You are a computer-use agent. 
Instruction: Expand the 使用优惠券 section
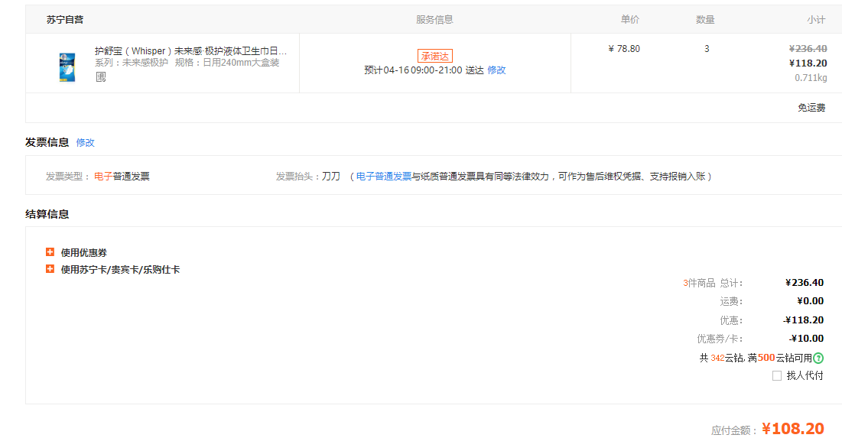pos(84,252)
